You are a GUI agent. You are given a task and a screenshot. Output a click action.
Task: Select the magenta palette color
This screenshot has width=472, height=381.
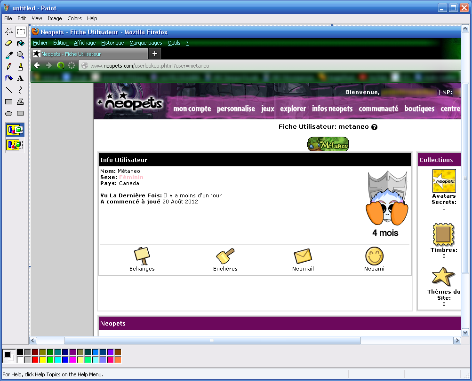(72, 360)
